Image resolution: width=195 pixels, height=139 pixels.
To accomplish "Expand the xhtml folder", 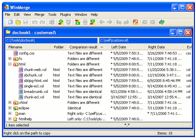I will pos(10,103).
